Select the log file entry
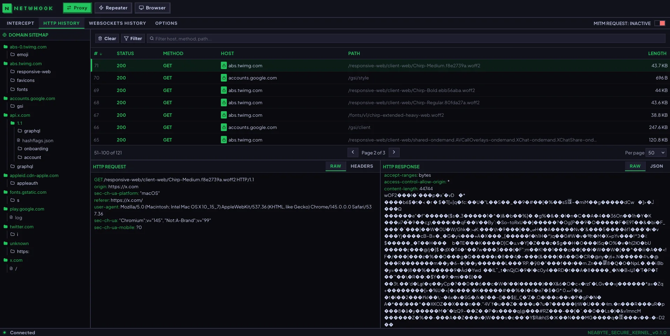 click(16, 217)
